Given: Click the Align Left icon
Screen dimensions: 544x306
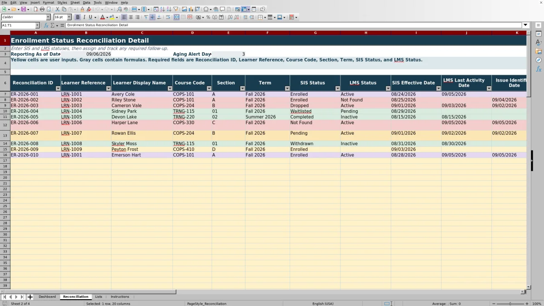Looking at the screenshot, I should [x=124, y=17].
